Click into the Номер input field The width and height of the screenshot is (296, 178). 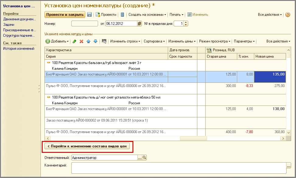point(85,24)
